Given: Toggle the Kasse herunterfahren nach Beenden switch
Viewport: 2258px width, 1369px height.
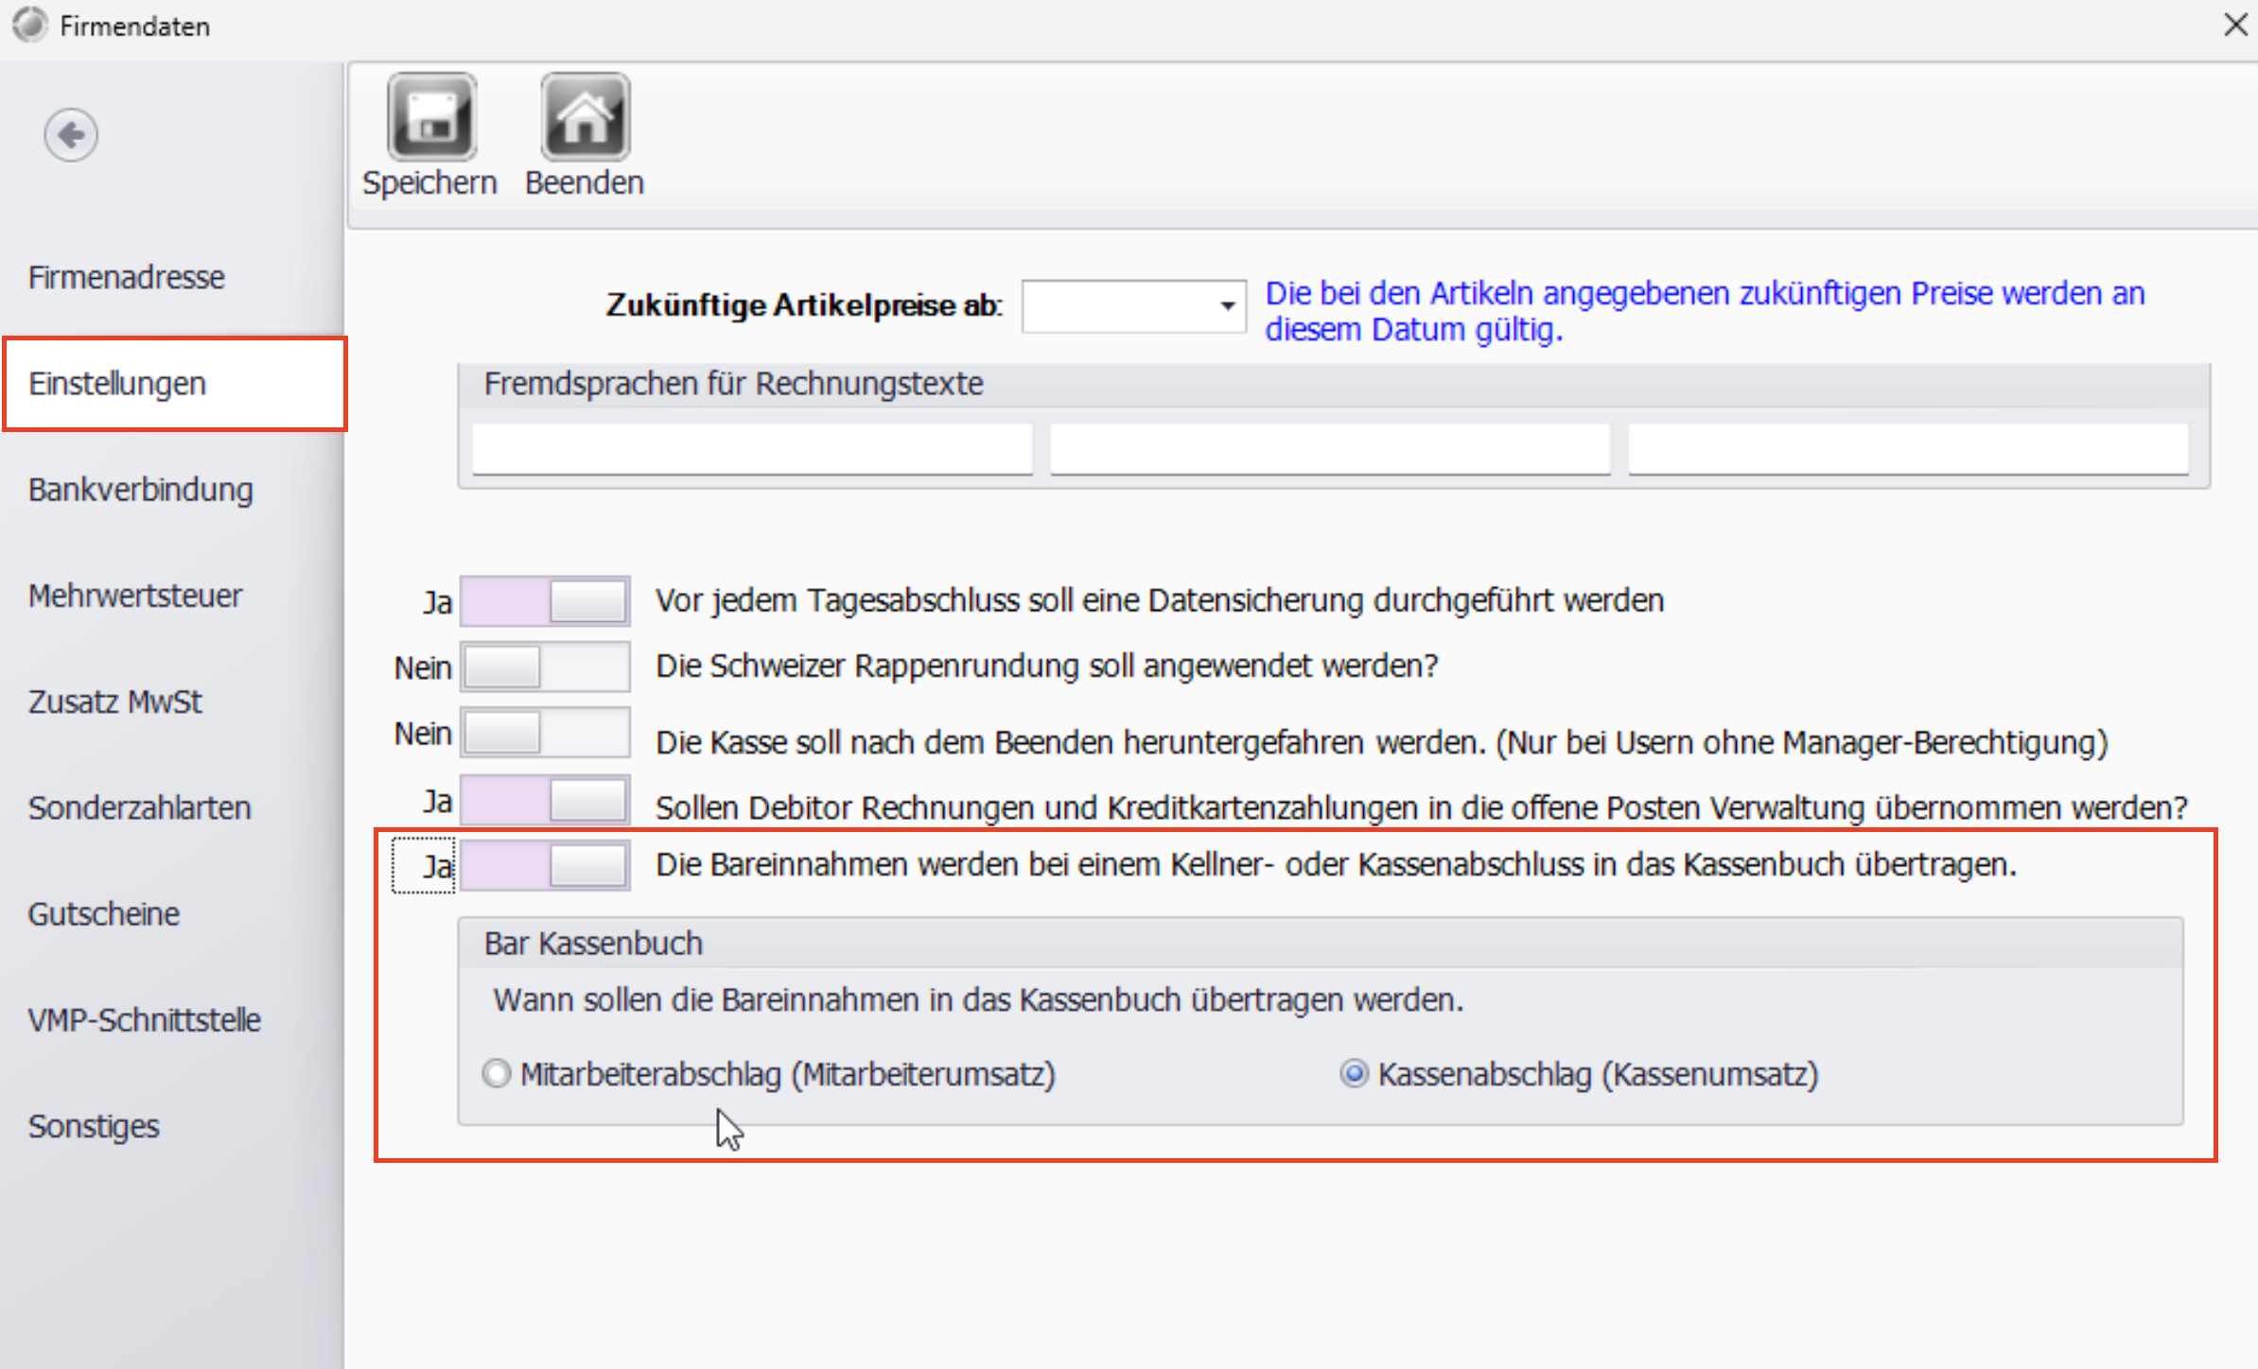Looking at the screenshot, I should coord(545,733).
